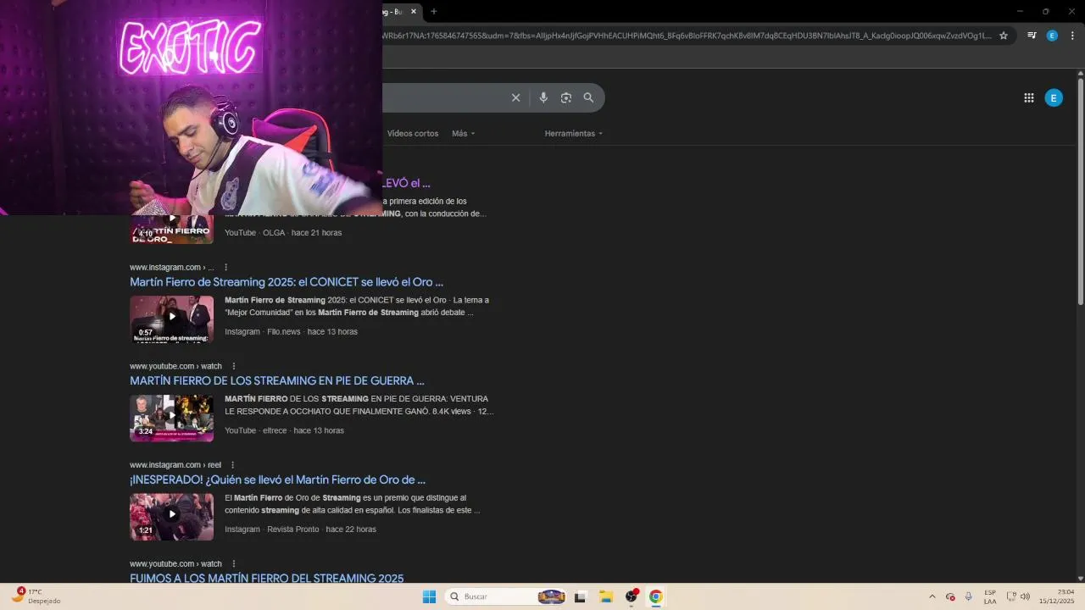1085x610 pixels.
Task: Start voice search with the microphone icon
Action: (x=543, y=97)
